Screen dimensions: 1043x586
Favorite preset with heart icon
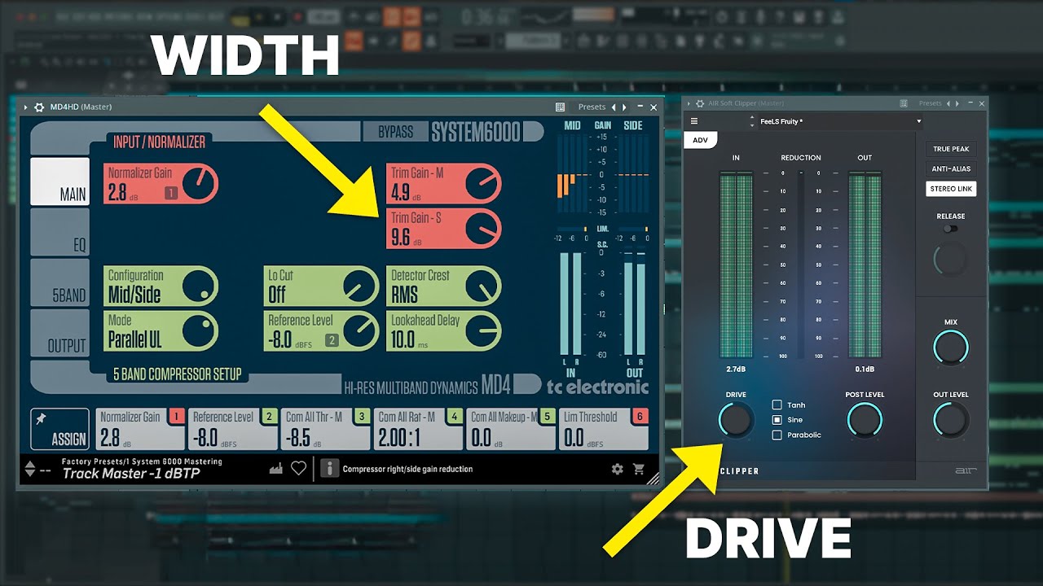coord(299,468)
